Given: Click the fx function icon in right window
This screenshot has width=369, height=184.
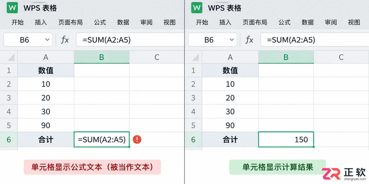Looking at the screenshot, I should pos(249,40).
